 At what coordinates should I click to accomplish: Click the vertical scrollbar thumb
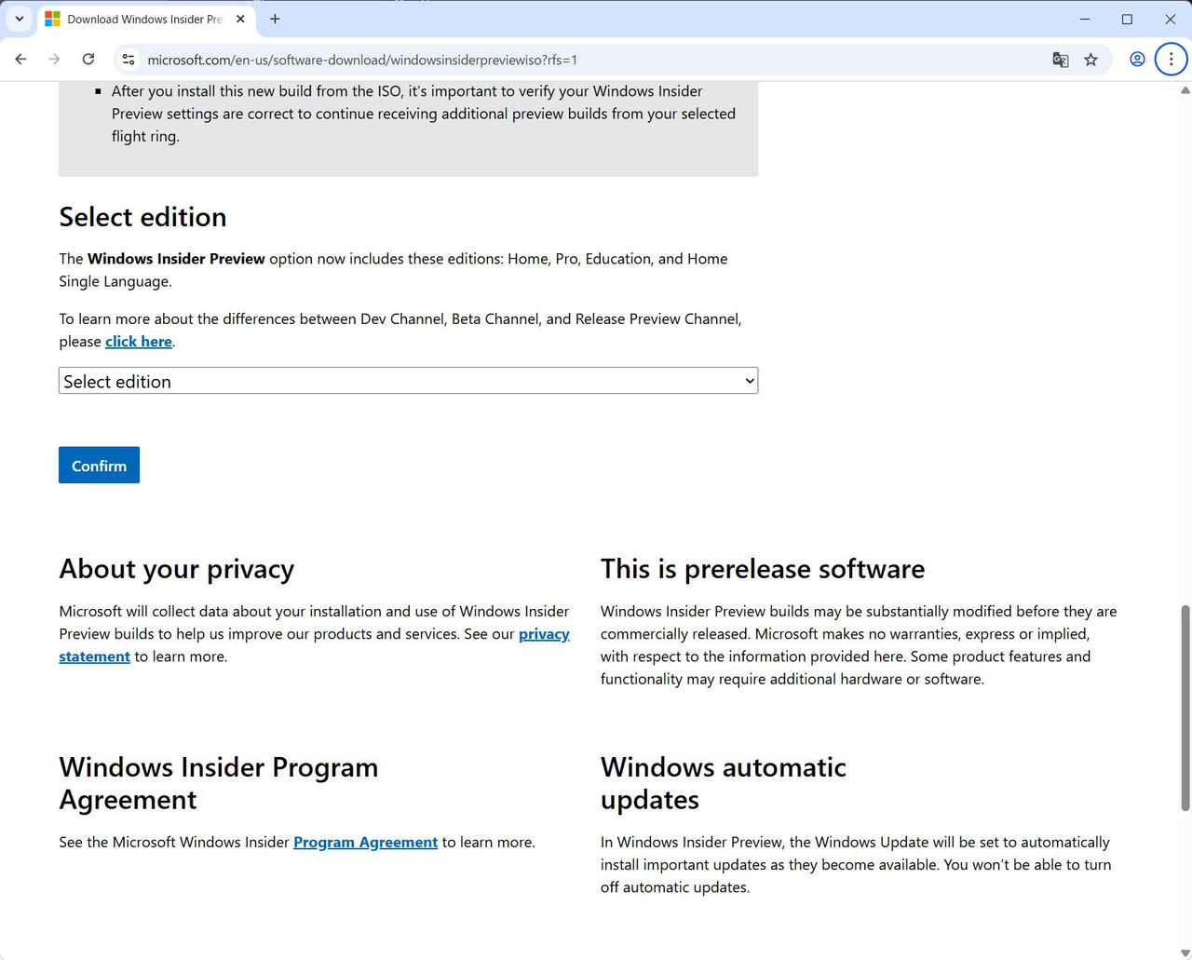coord(1185,708)
